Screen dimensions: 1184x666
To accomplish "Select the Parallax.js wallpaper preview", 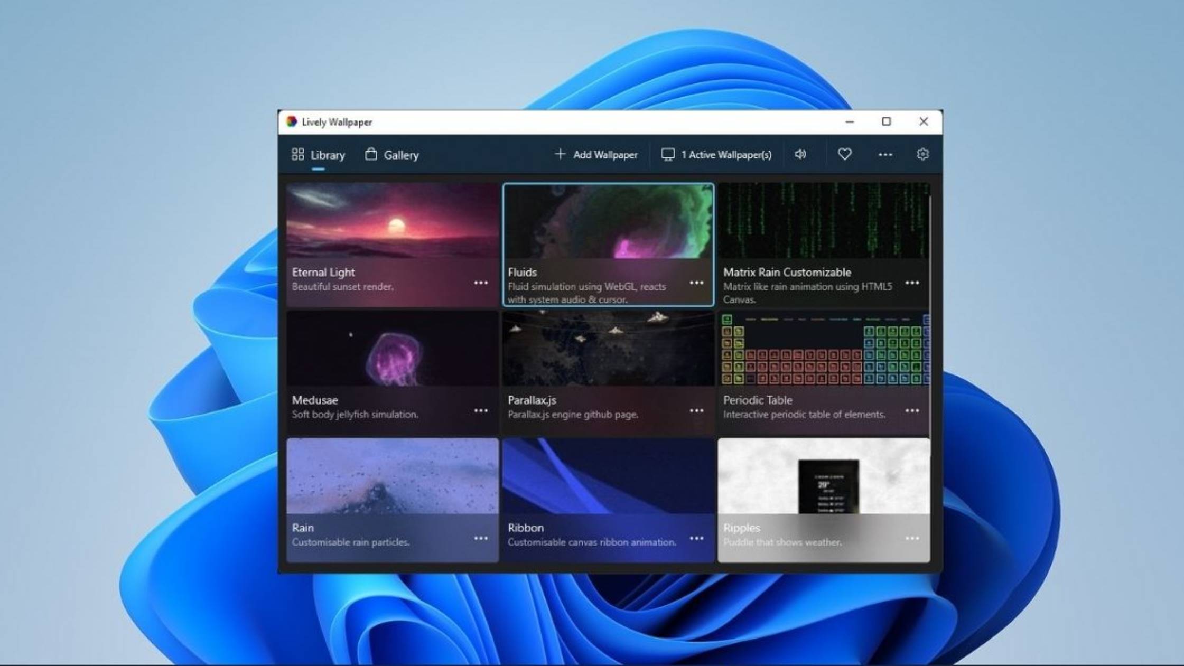I will (608, 349).
